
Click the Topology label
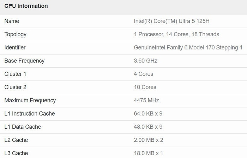click(x=15, y=34)
